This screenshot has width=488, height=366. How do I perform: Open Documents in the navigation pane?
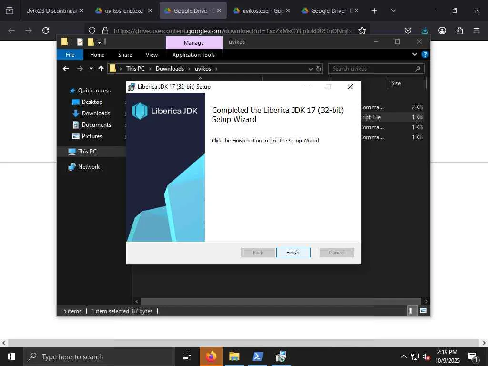coord(96,125)
